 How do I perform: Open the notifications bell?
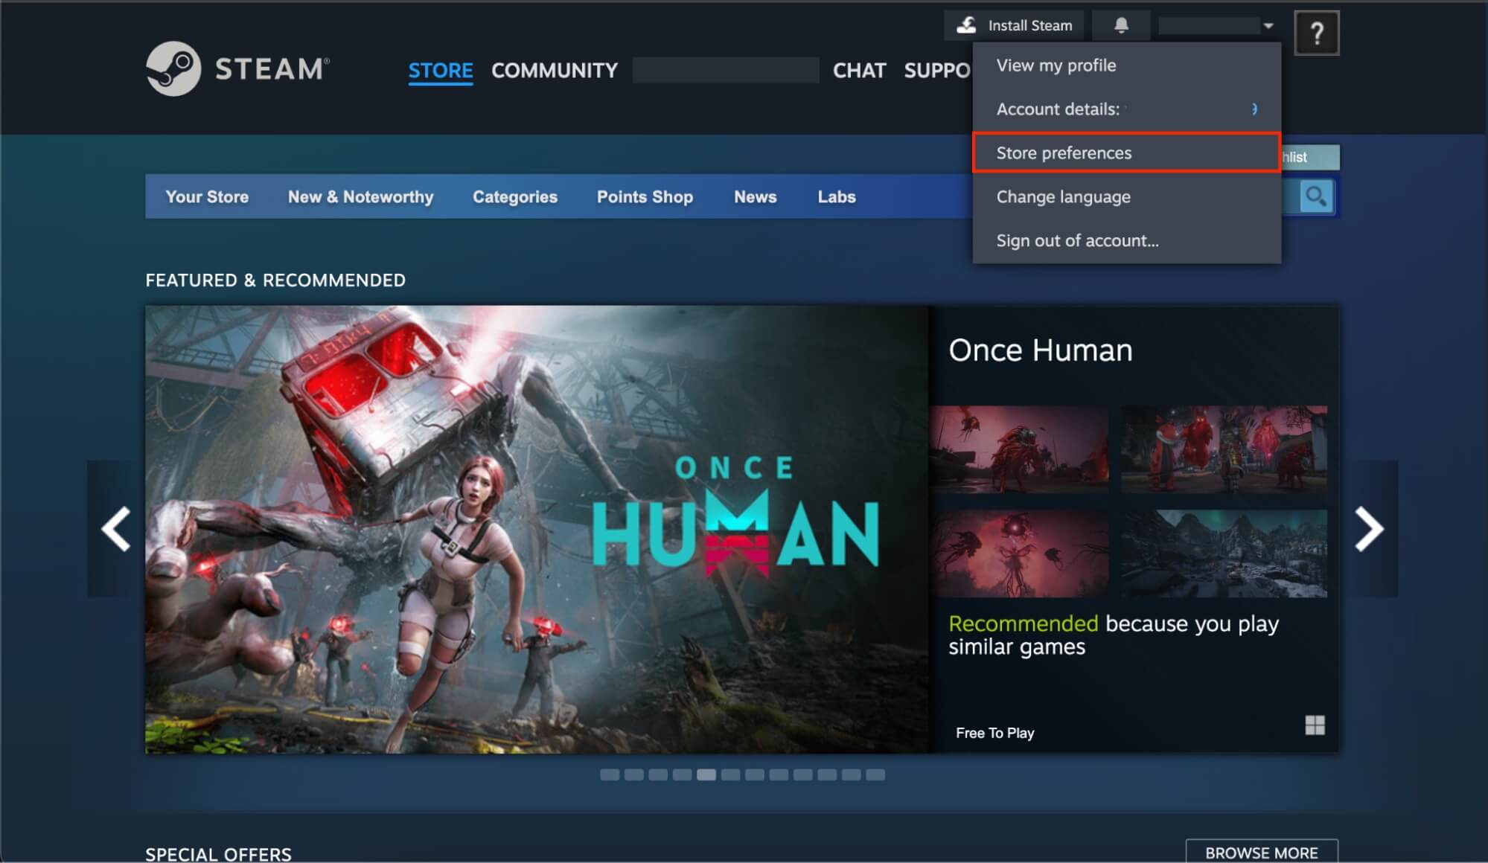(1121, 25)
